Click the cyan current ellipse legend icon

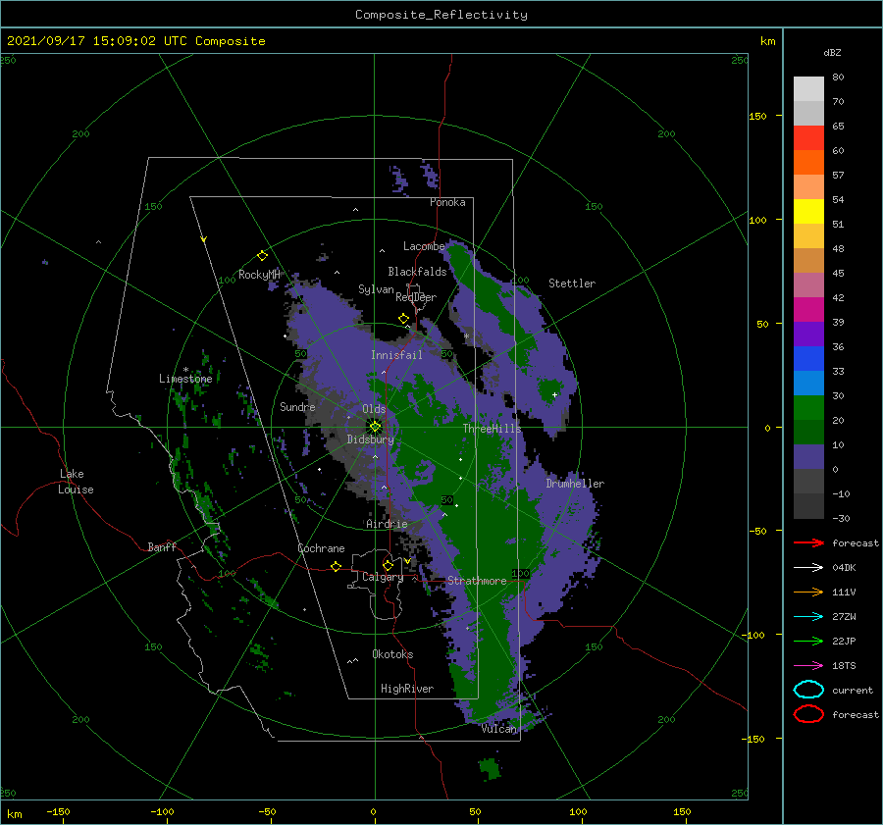tap(808, 690)
